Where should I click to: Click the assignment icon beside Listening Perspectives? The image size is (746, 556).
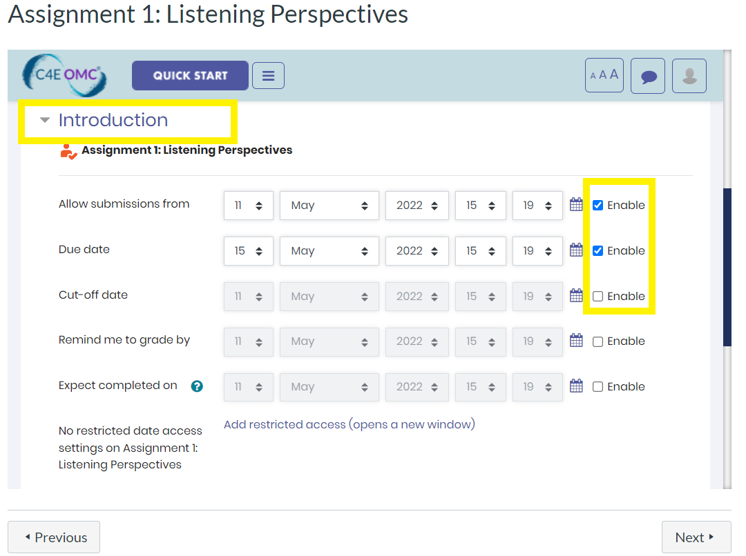click(x=68, y=152)
